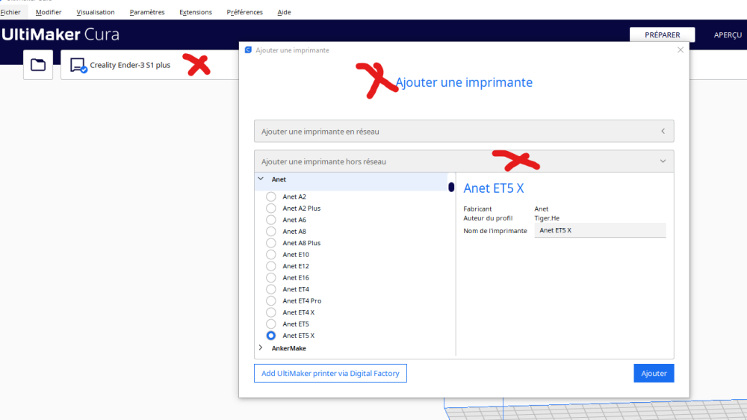Screen dimensions: 747x420
Task: Select the Anet A8 Plus radio button
Action: click(271, 243)
